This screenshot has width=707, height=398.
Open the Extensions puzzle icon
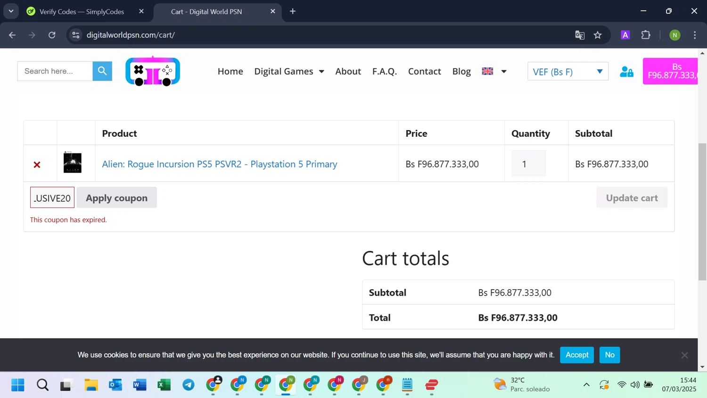[x=646, y=35]
